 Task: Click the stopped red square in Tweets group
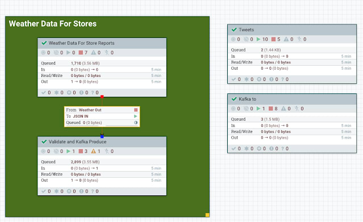(274, 39)
